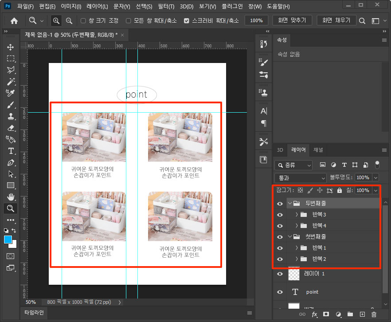
Task: Create a new layer group
Action: coord(350,314)
